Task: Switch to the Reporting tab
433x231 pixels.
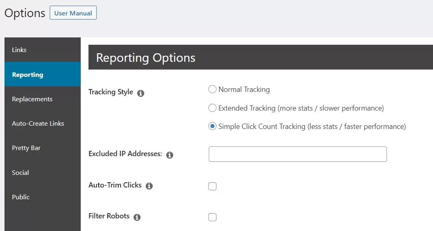Action: click(x=42, y=74)
